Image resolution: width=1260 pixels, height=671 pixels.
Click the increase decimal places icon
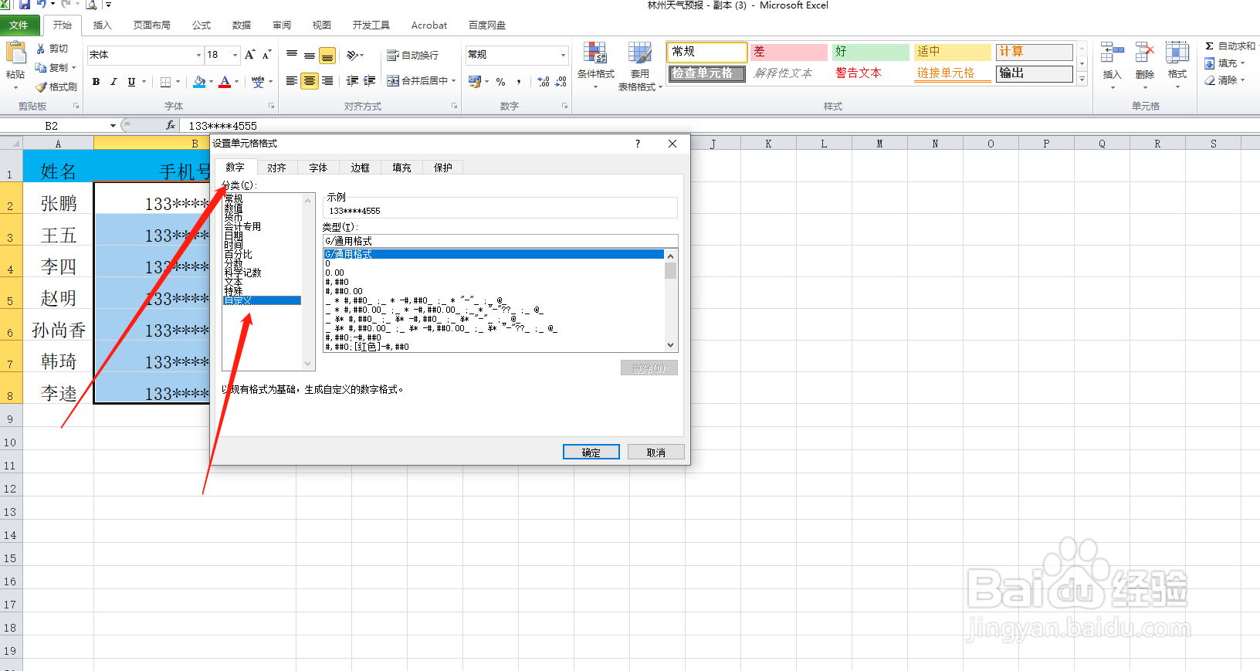click(544, 81)
